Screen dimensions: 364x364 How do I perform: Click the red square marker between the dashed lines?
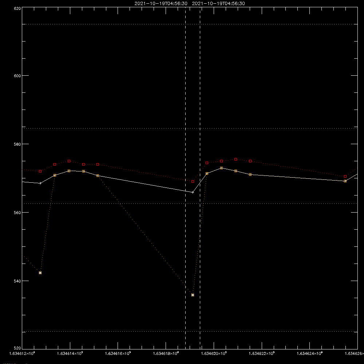click(x=193, y=182)
